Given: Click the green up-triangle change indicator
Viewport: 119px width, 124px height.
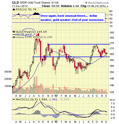Looking at the screenshot, I should click(x=107, y=6).
